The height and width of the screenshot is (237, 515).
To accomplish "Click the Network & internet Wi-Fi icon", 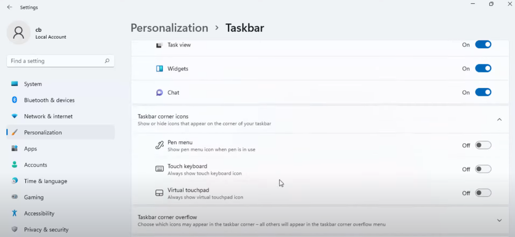I will [x=15, y=116].
